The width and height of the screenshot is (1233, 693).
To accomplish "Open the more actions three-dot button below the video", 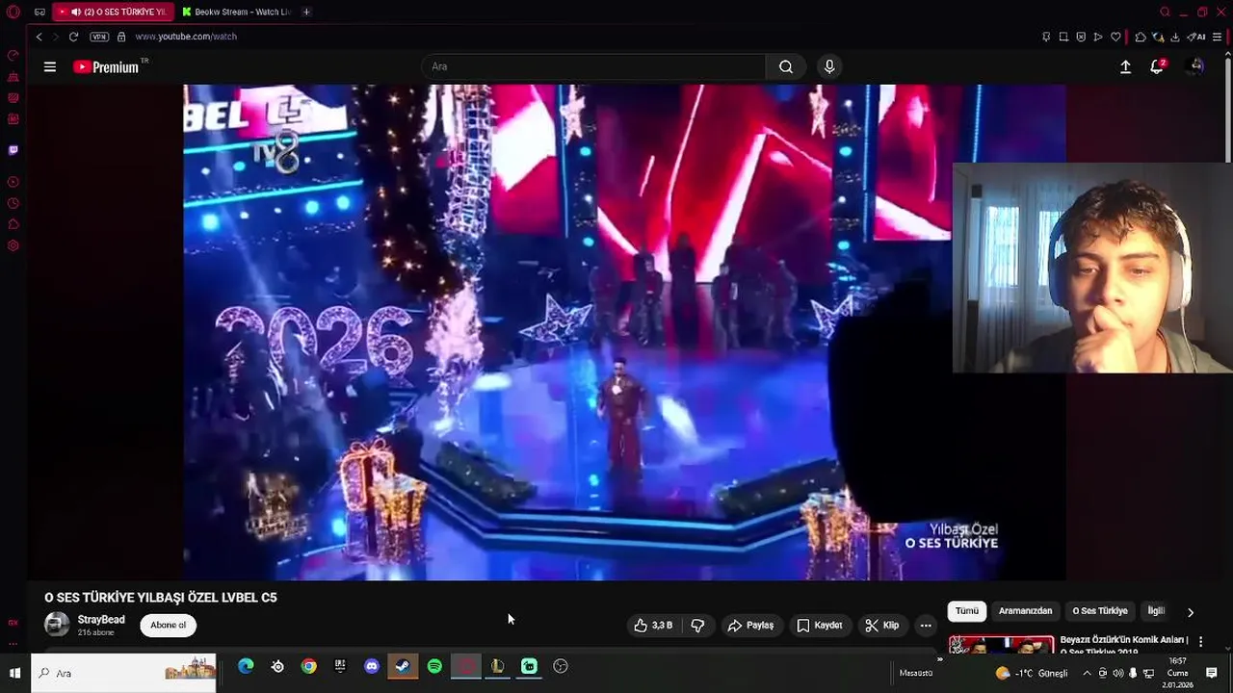I will point(926,626).
